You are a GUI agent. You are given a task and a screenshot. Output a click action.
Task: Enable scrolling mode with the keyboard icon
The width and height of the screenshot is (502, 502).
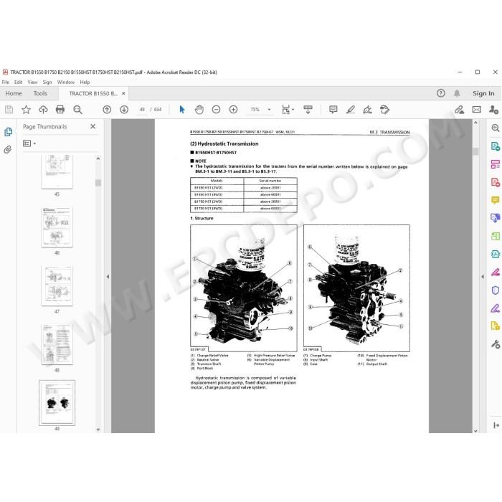tap(308, 110)
